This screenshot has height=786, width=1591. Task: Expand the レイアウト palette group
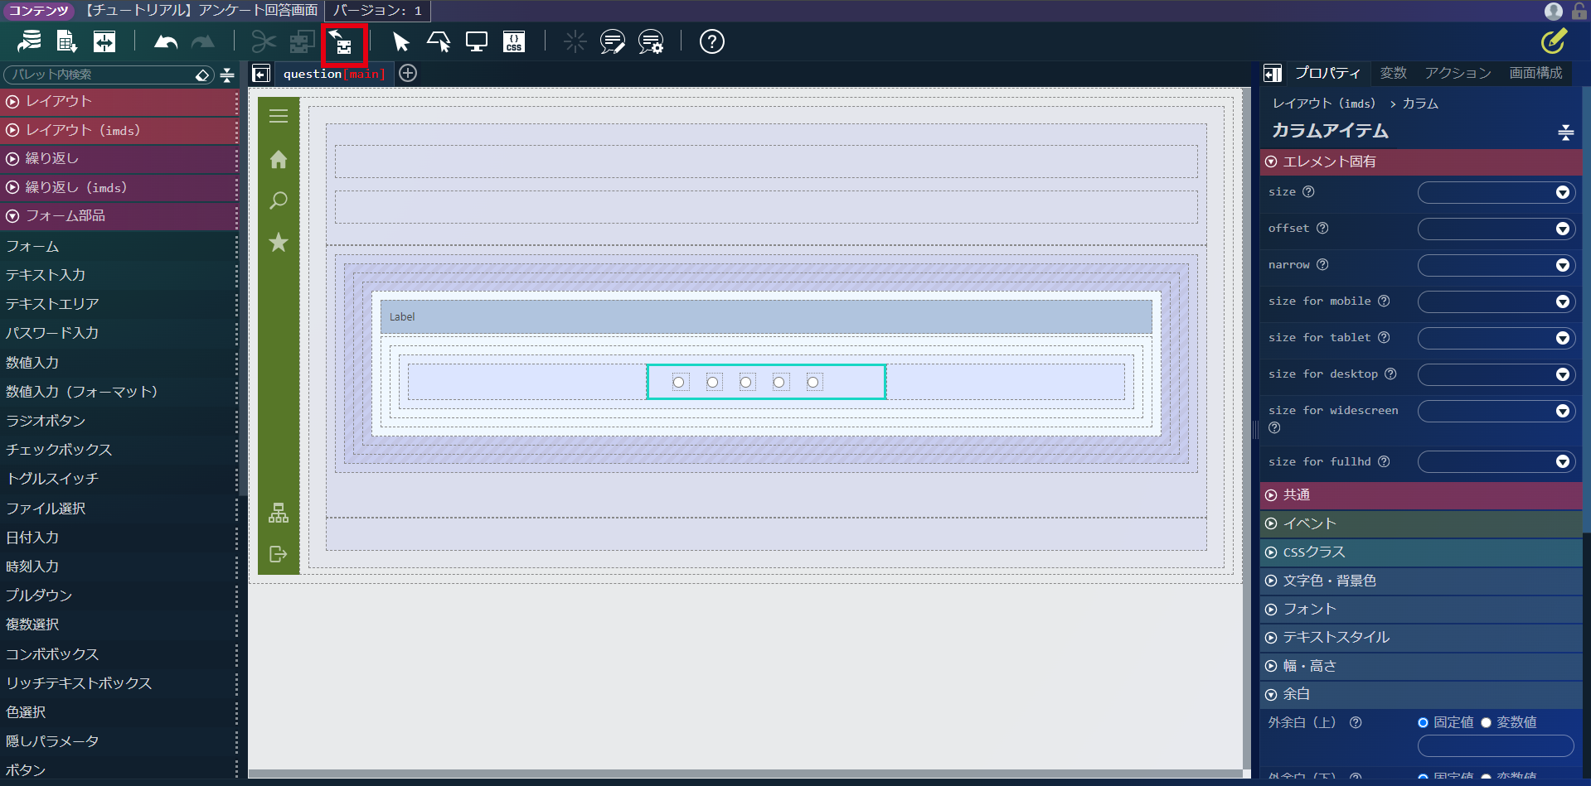[119, 102]
